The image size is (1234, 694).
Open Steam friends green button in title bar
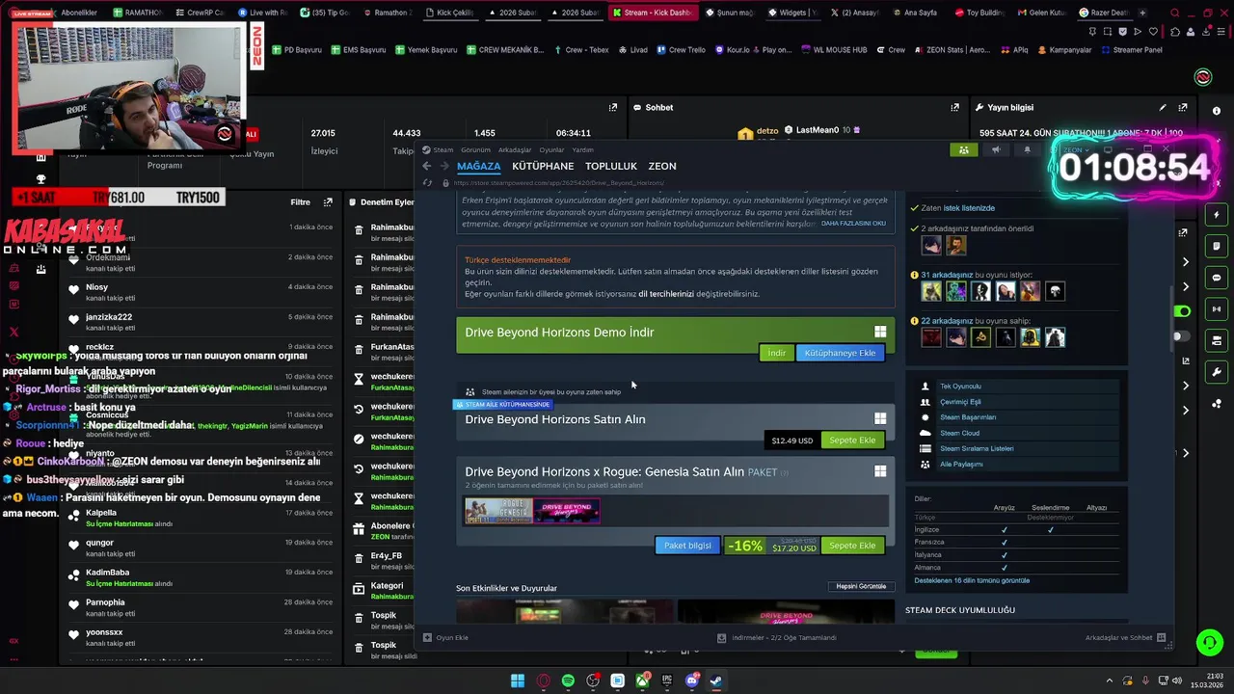[x=963, y=149]
